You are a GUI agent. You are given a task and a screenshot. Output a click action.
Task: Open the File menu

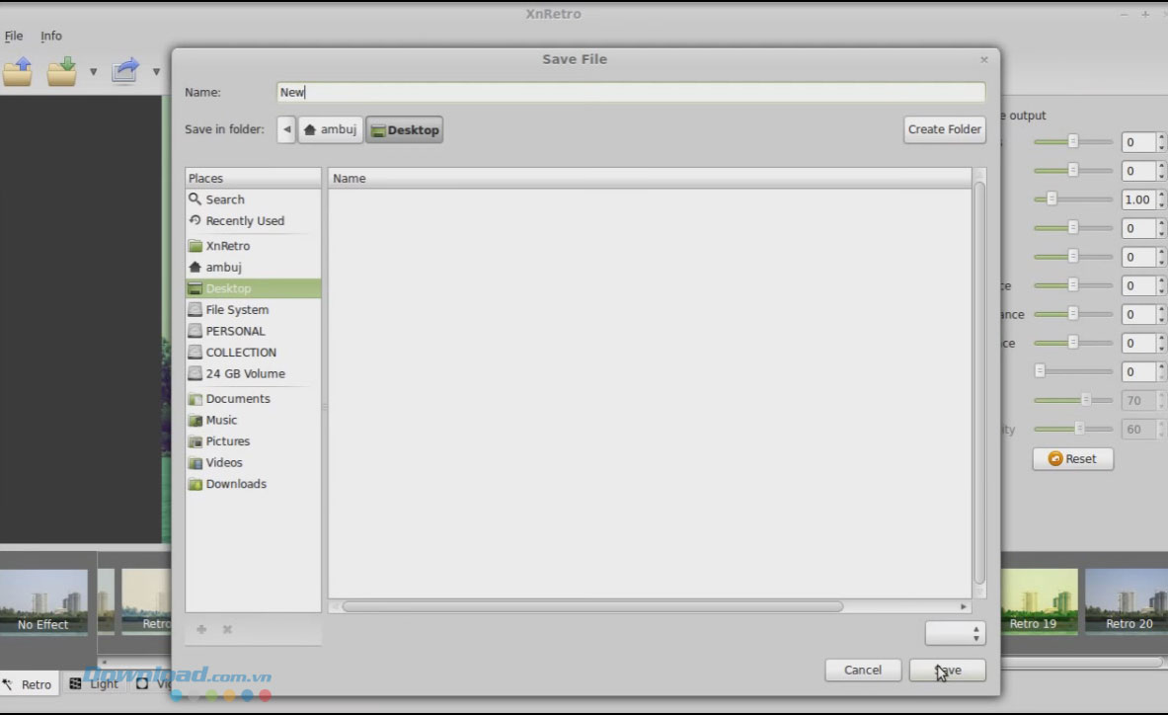(14, 37)
